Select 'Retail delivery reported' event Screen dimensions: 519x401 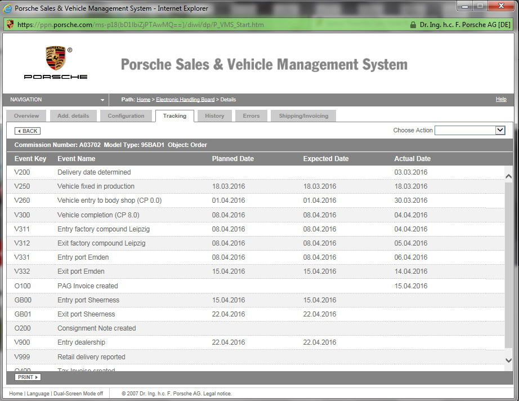(x=91, y=357)
